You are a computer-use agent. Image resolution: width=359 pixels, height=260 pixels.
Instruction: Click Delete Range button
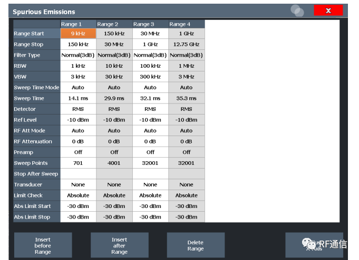coord(196,245)
